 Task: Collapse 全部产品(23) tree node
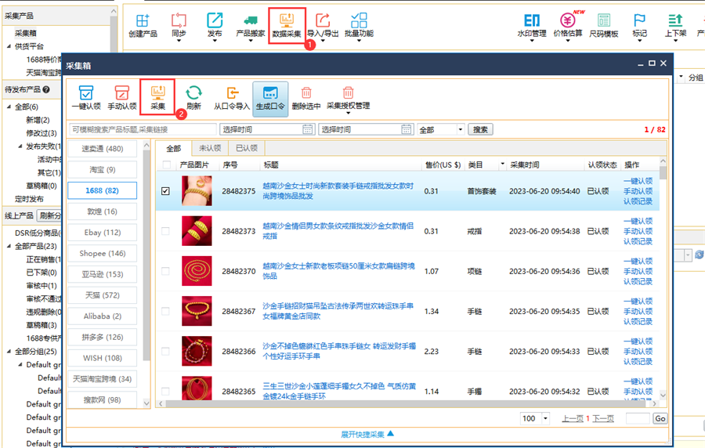(x=9, y=246)
